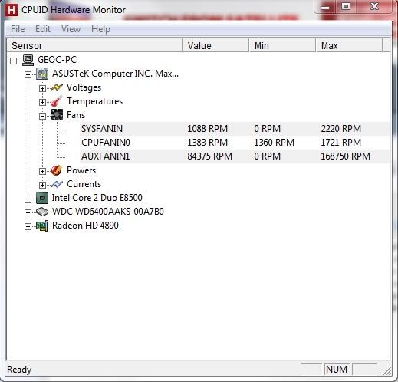Expand the Temperatures node
This screenshot has height=382, width=398.
42,102
